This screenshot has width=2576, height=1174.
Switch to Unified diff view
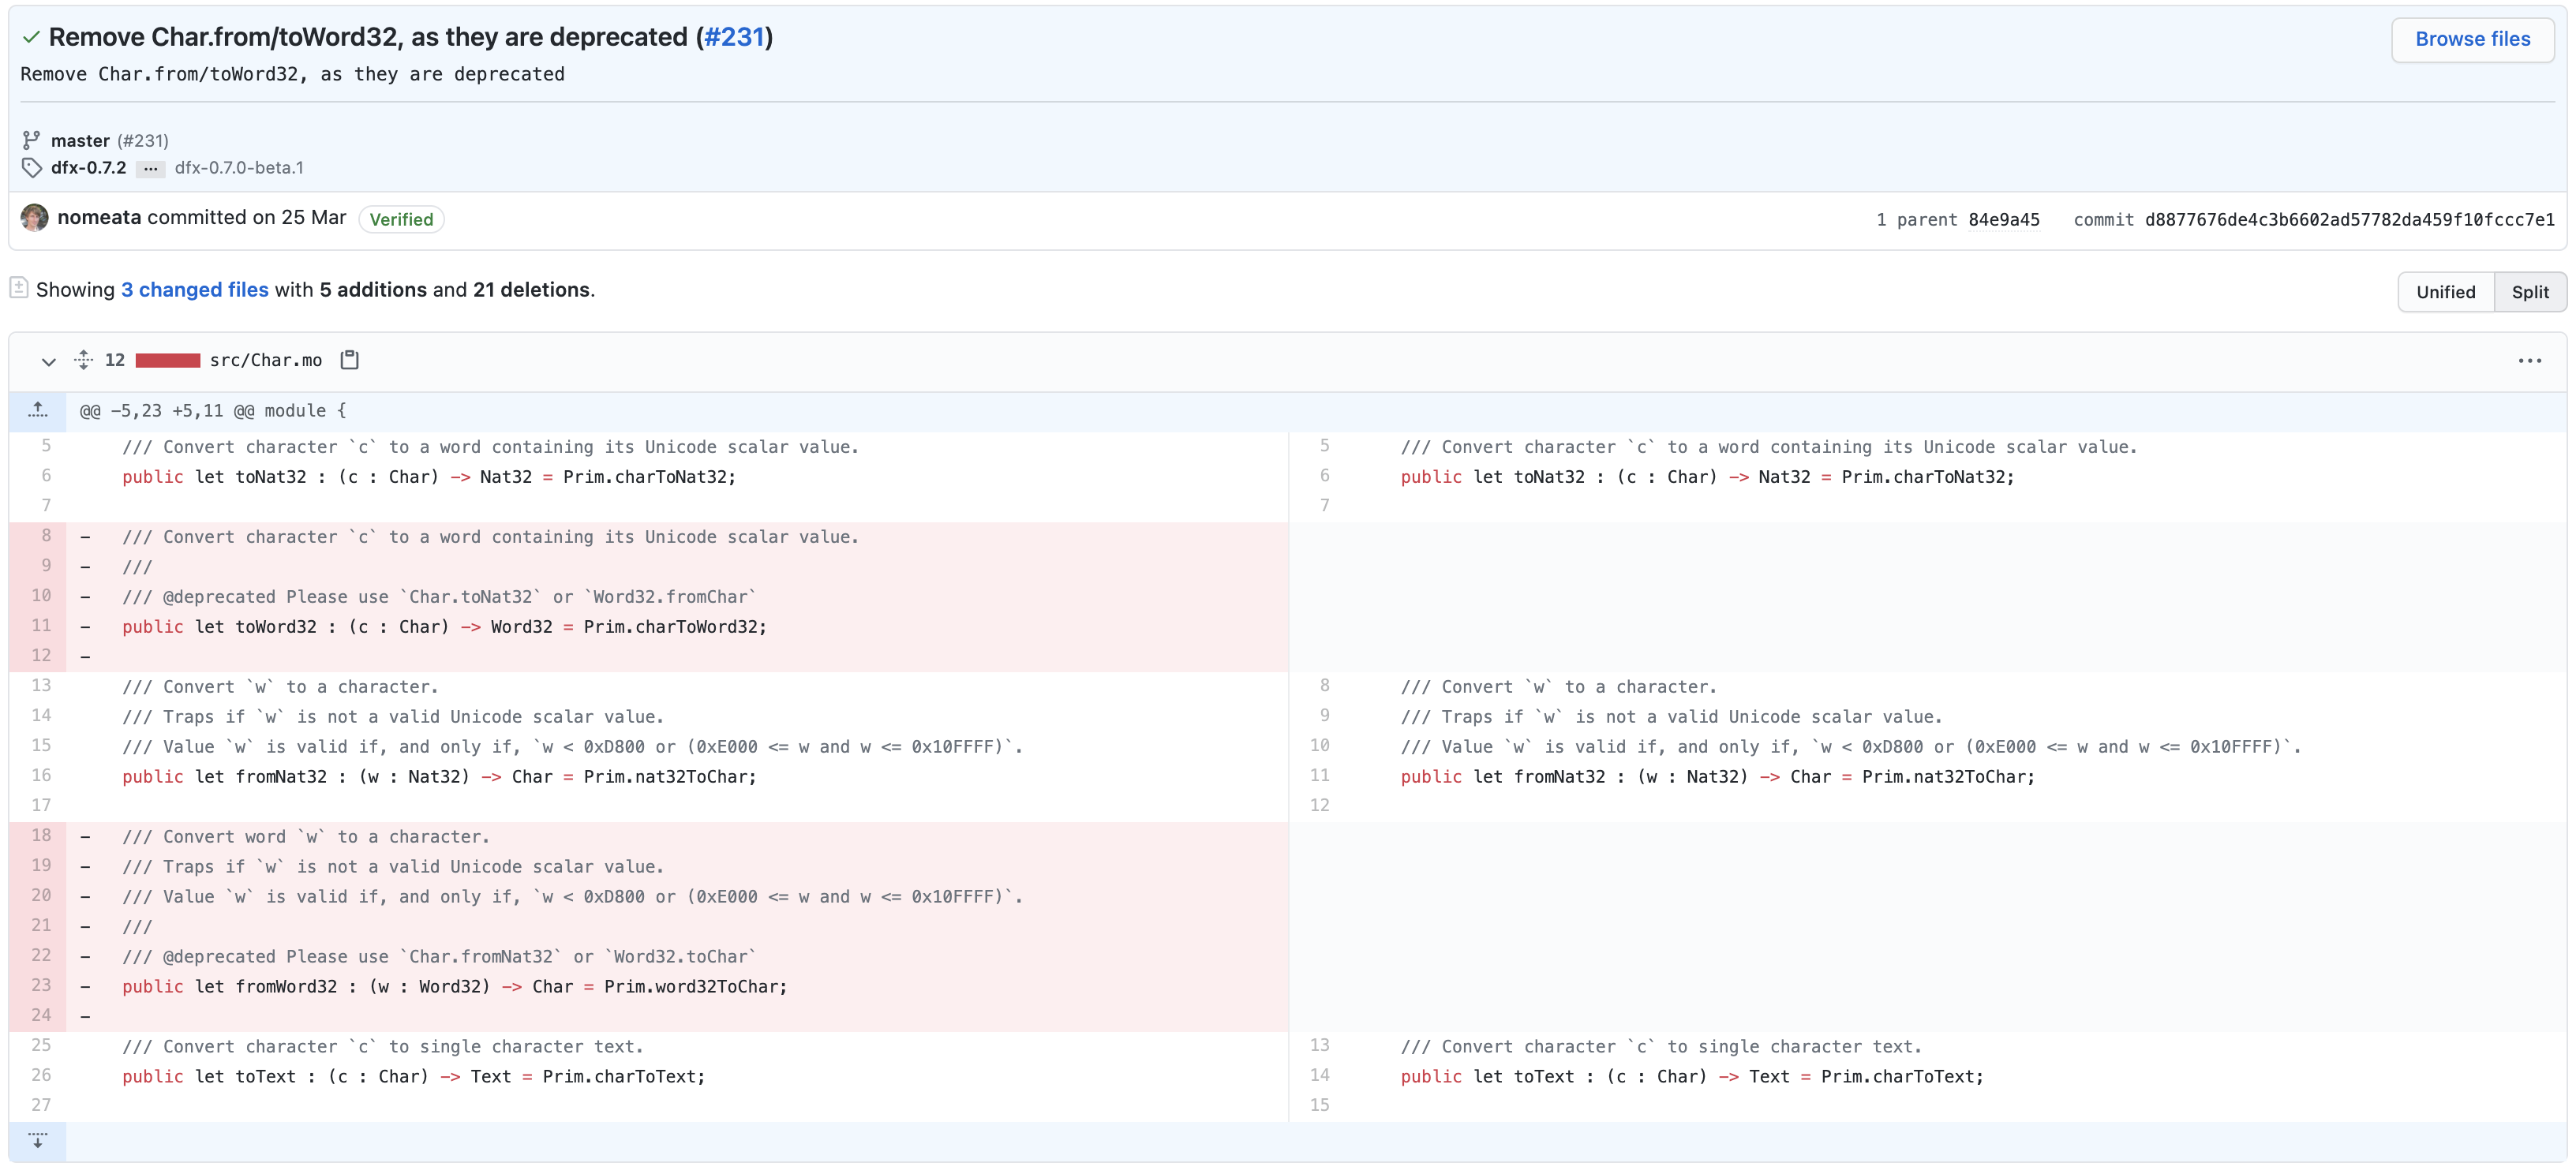(x=2445, y=292)
